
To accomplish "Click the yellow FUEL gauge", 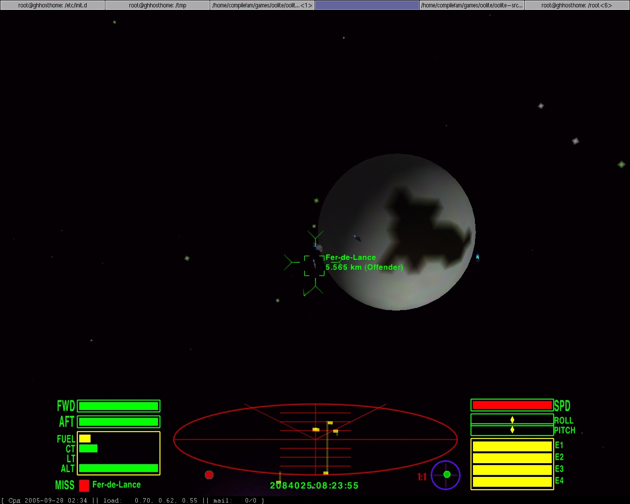I will tap(85, 439).
